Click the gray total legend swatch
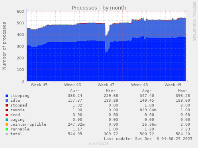 coord(7,134)
